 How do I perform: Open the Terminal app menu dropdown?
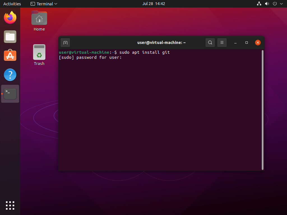click(44, 4)
